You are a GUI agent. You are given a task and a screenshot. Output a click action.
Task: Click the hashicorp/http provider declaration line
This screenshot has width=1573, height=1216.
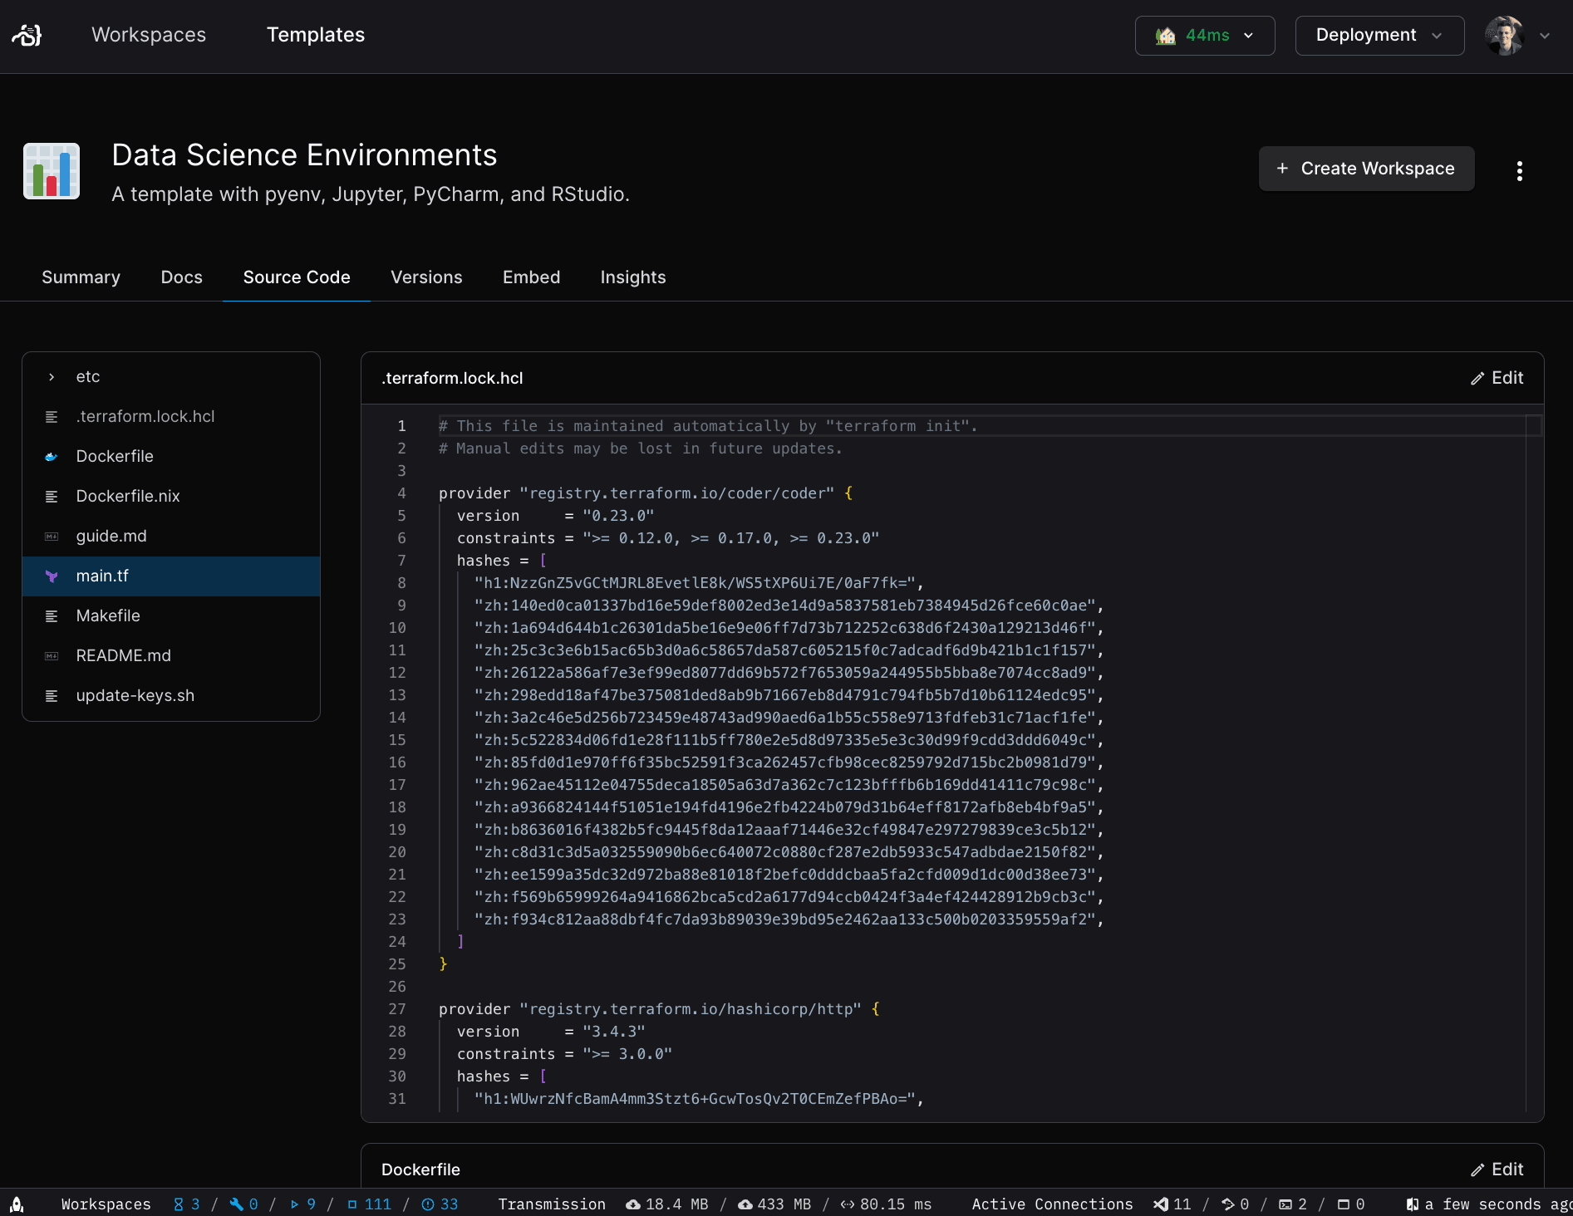click(x=659, y=1009)
